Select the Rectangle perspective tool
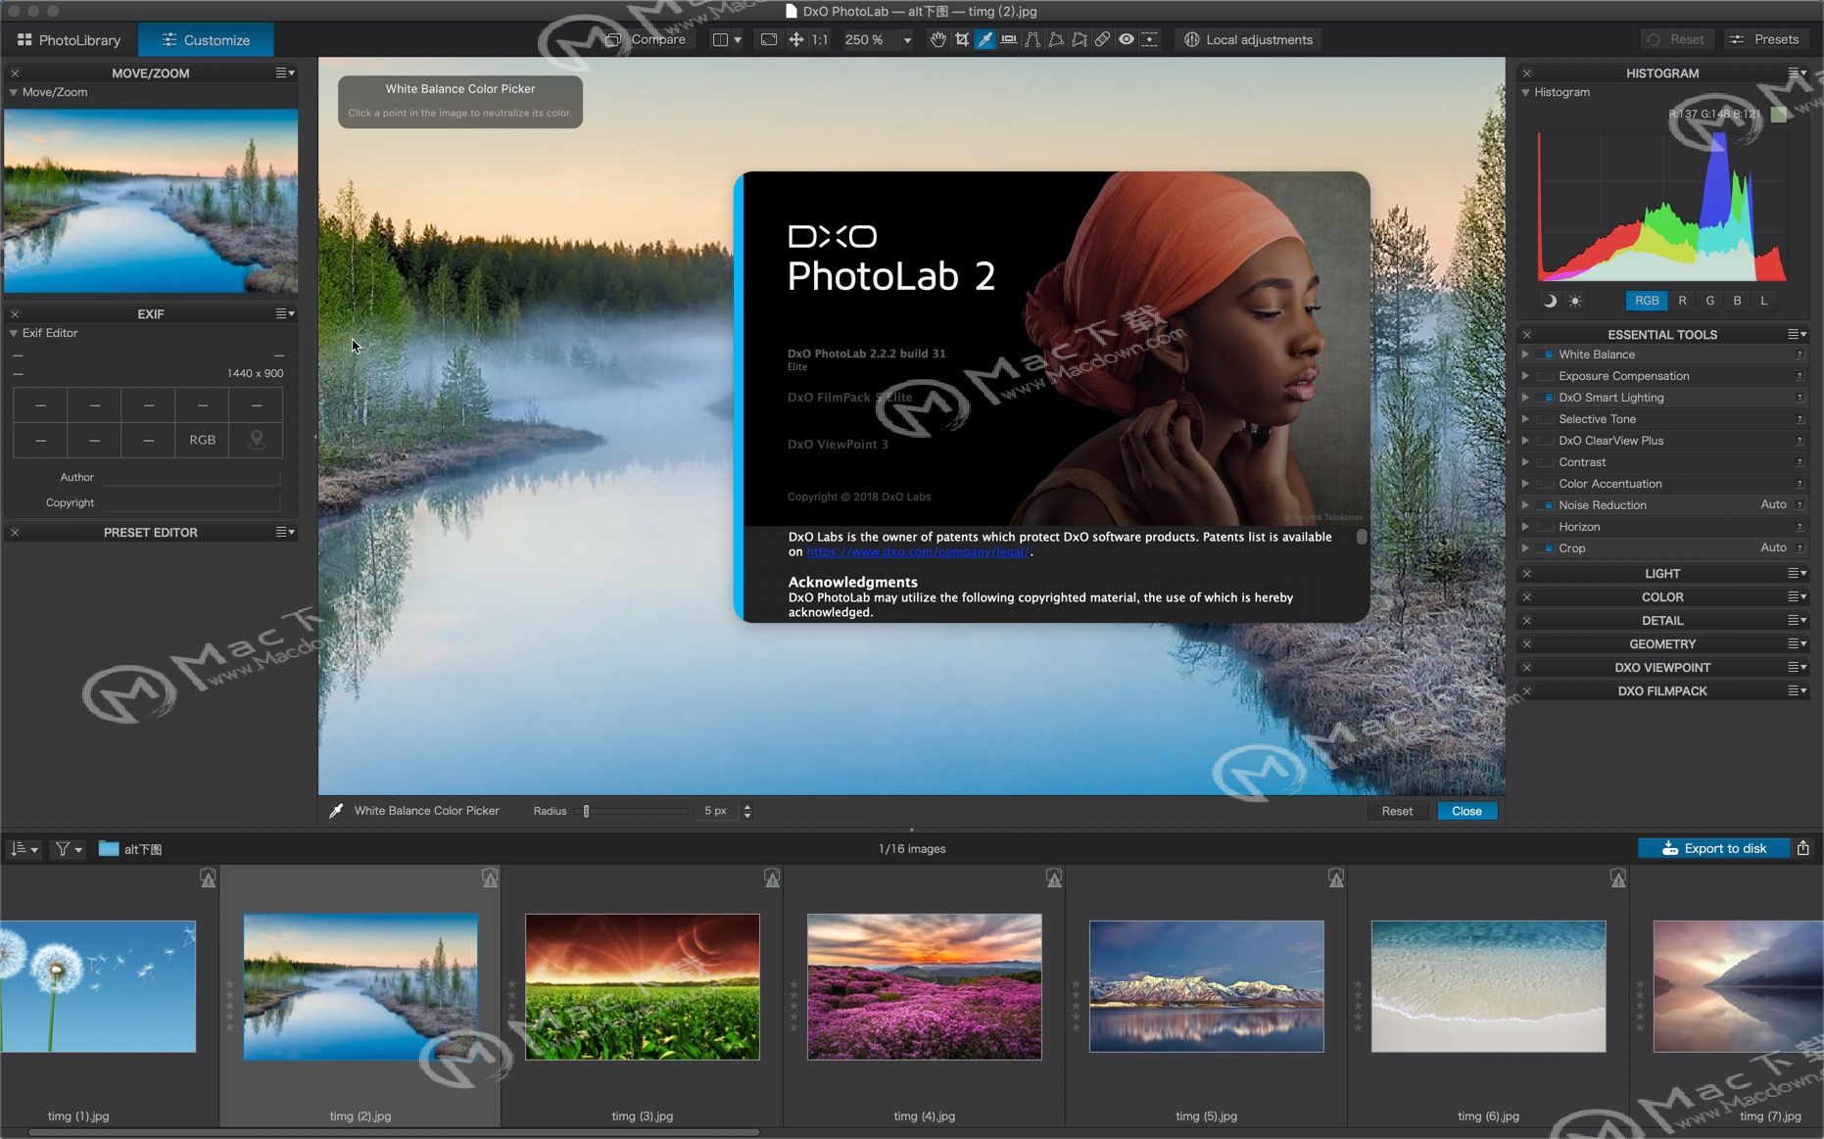The width and height of the screenshot is (1824, 1139). [1055, 39]
